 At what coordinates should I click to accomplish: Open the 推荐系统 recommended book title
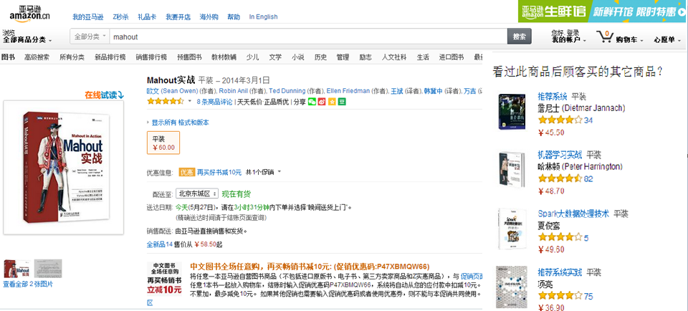pyautogui.click(x=553, y=97)
